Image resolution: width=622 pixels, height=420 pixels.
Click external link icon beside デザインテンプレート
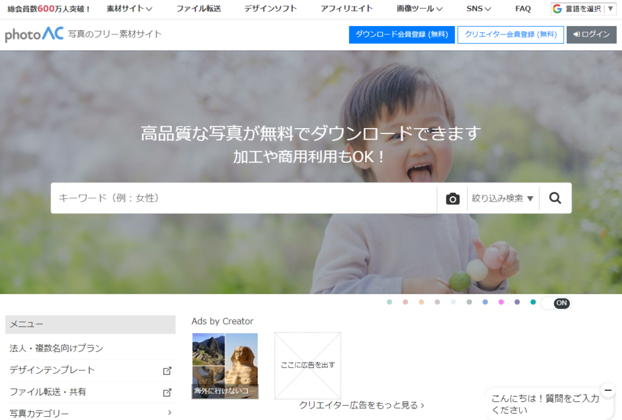(167, 370)
